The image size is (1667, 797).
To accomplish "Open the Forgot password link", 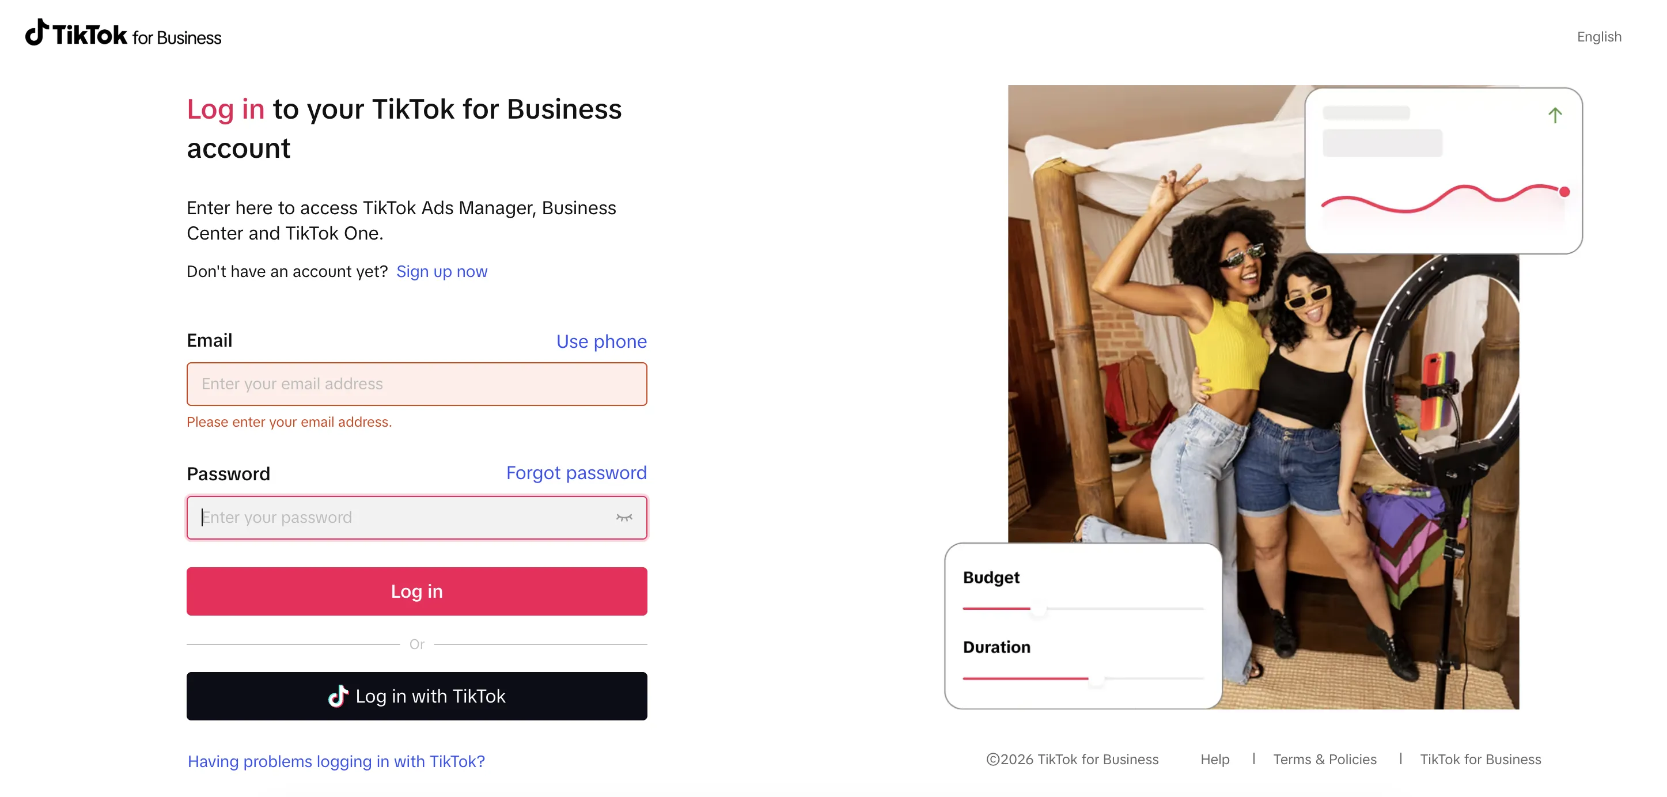I will 576,473.
